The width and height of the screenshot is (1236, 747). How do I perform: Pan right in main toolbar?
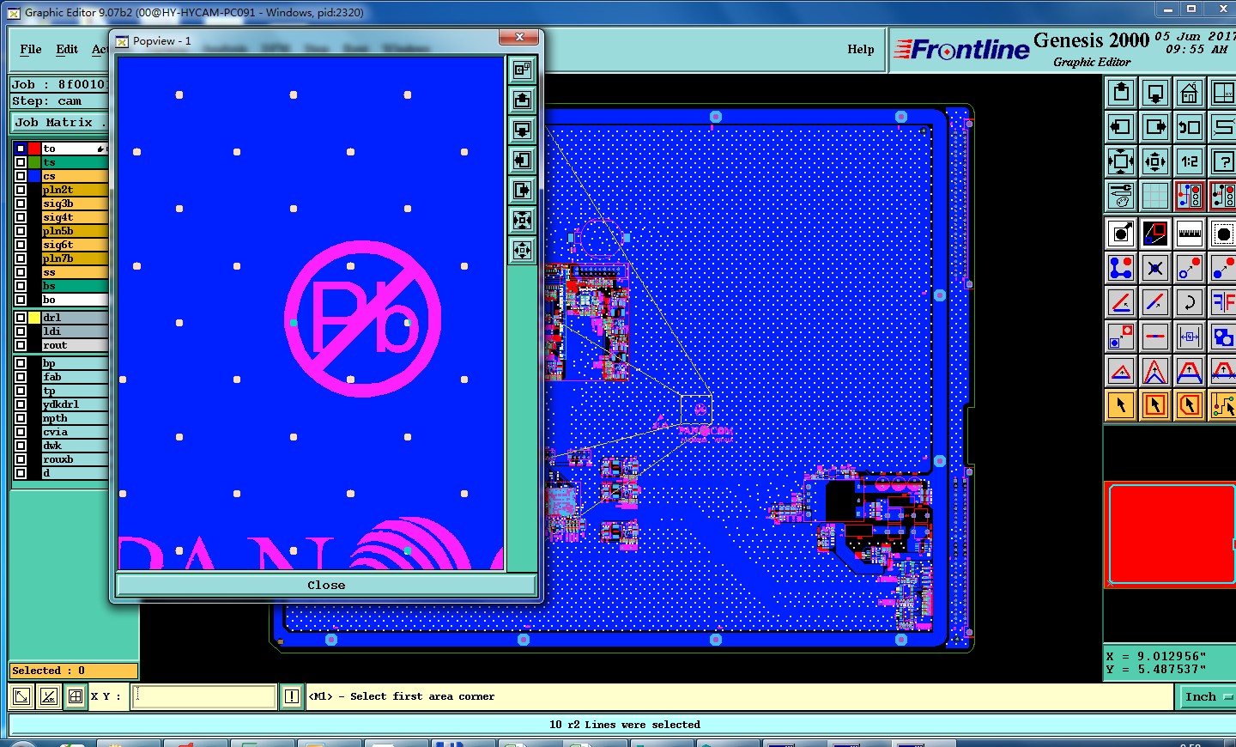pos(1155,127)
